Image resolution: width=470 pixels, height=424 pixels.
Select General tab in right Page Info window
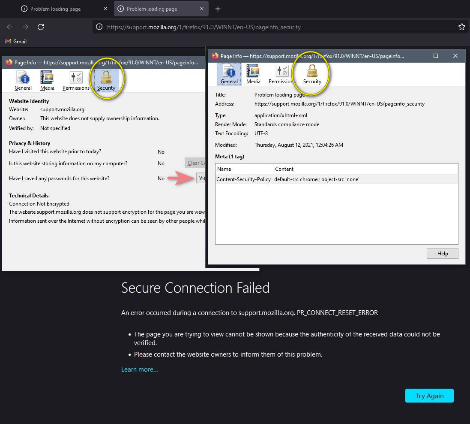229,74
